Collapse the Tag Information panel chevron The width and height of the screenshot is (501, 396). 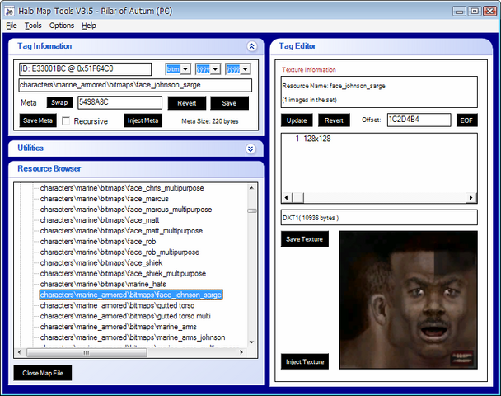251,46
